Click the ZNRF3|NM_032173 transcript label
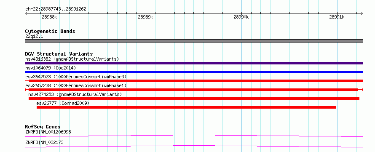Viewport: 375px width, 152px height. (44, 143)
